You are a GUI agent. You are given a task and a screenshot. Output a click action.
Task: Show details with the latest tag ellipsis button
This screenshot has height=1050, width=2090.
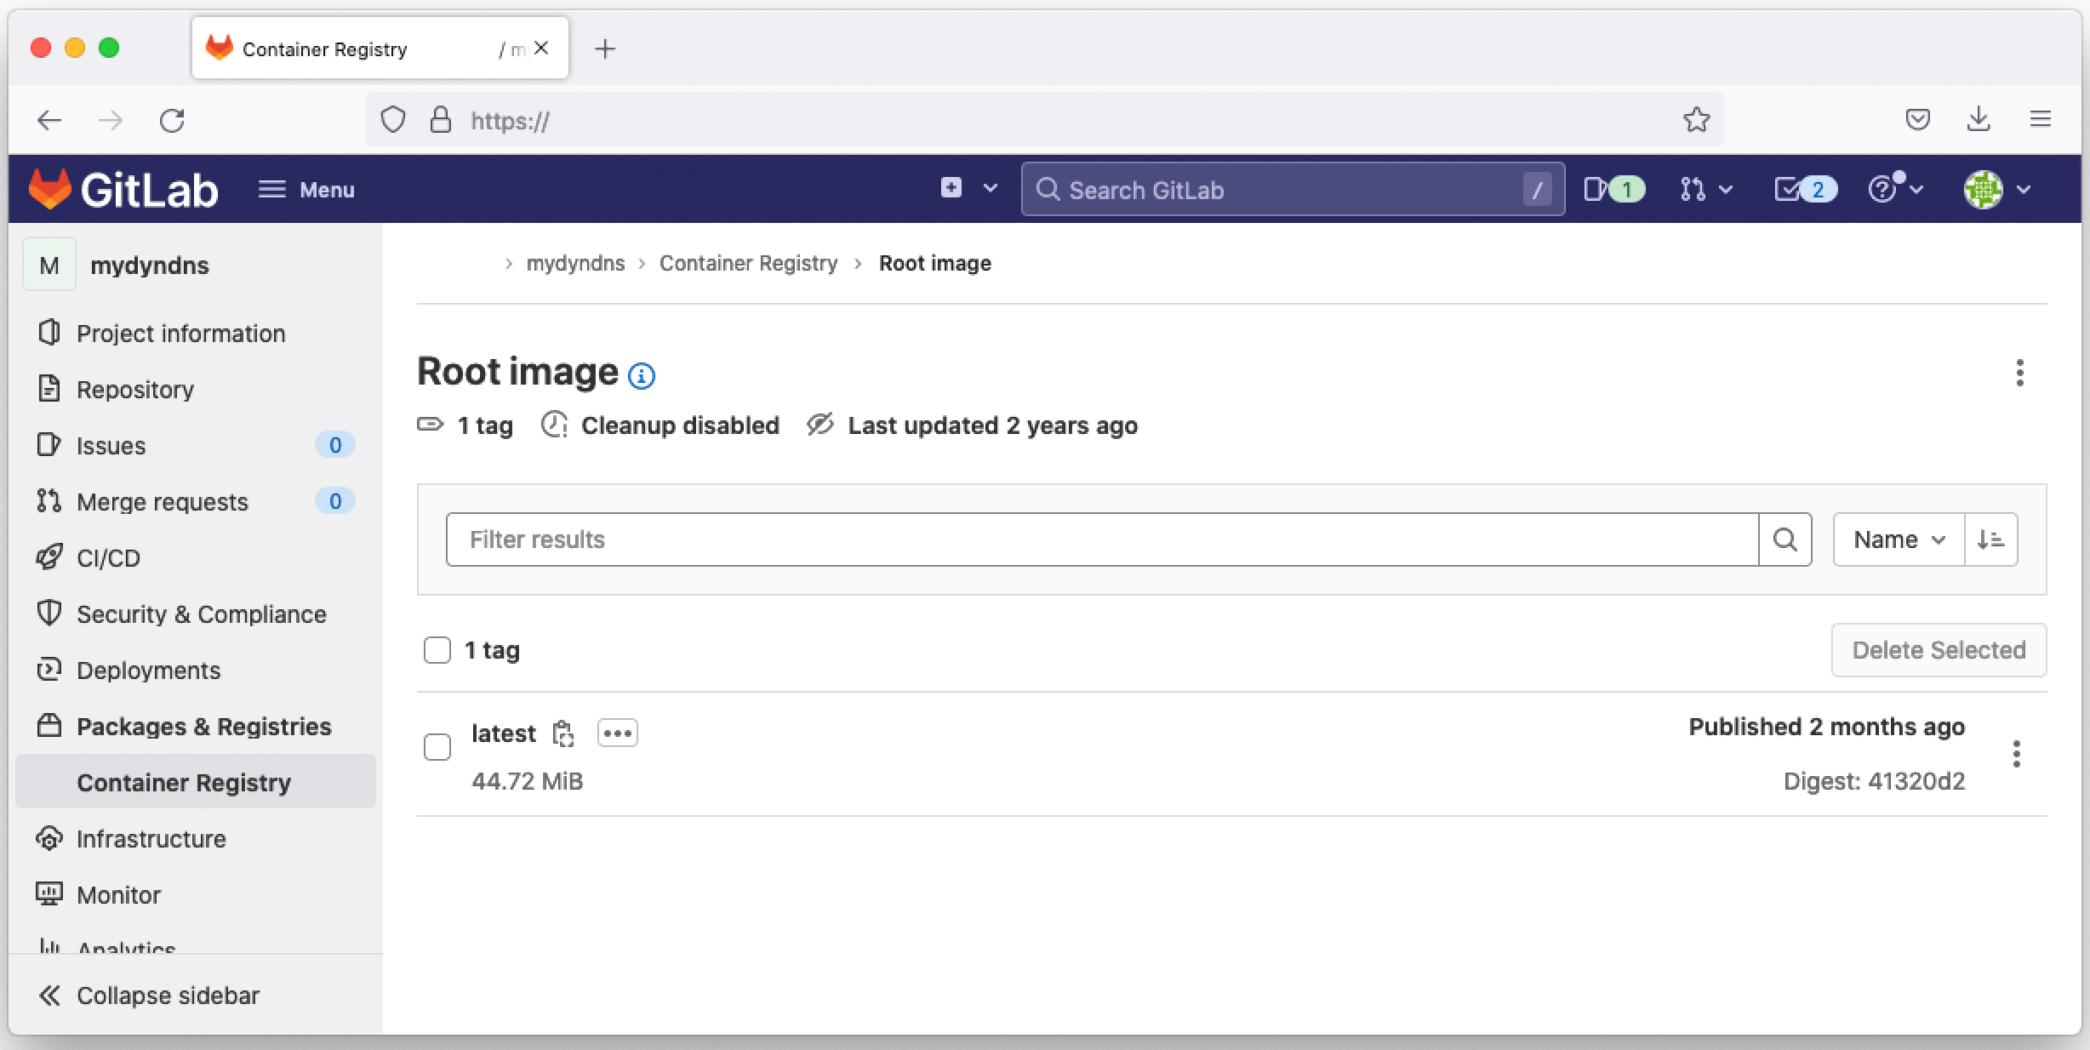(x=617, y=733)
